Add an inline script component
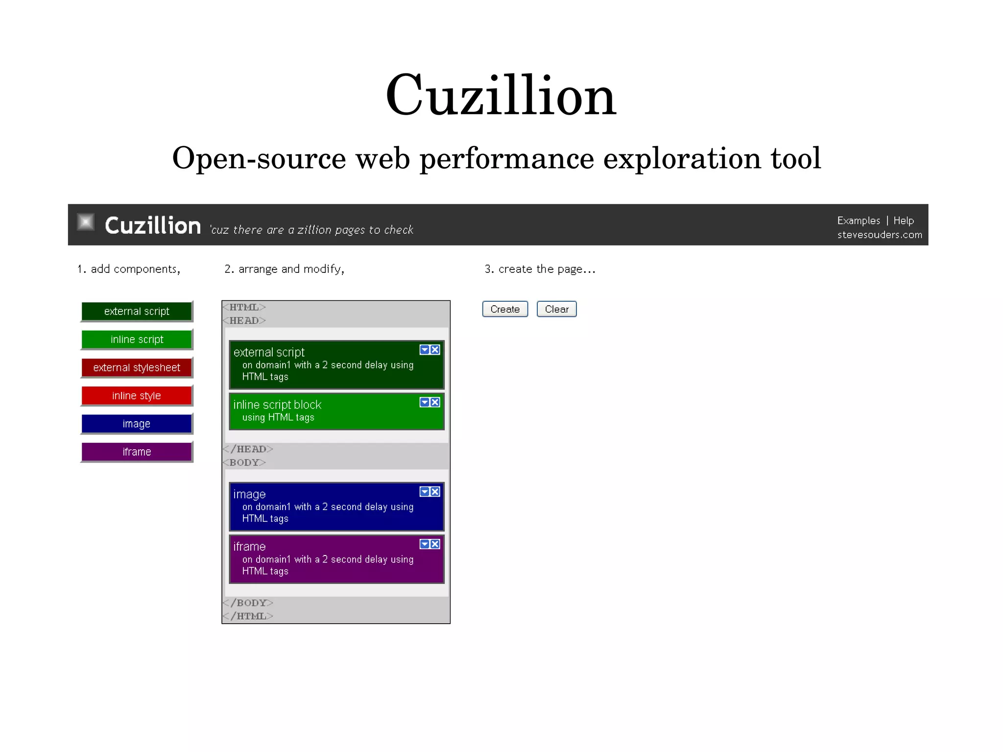 click(137, 339)
